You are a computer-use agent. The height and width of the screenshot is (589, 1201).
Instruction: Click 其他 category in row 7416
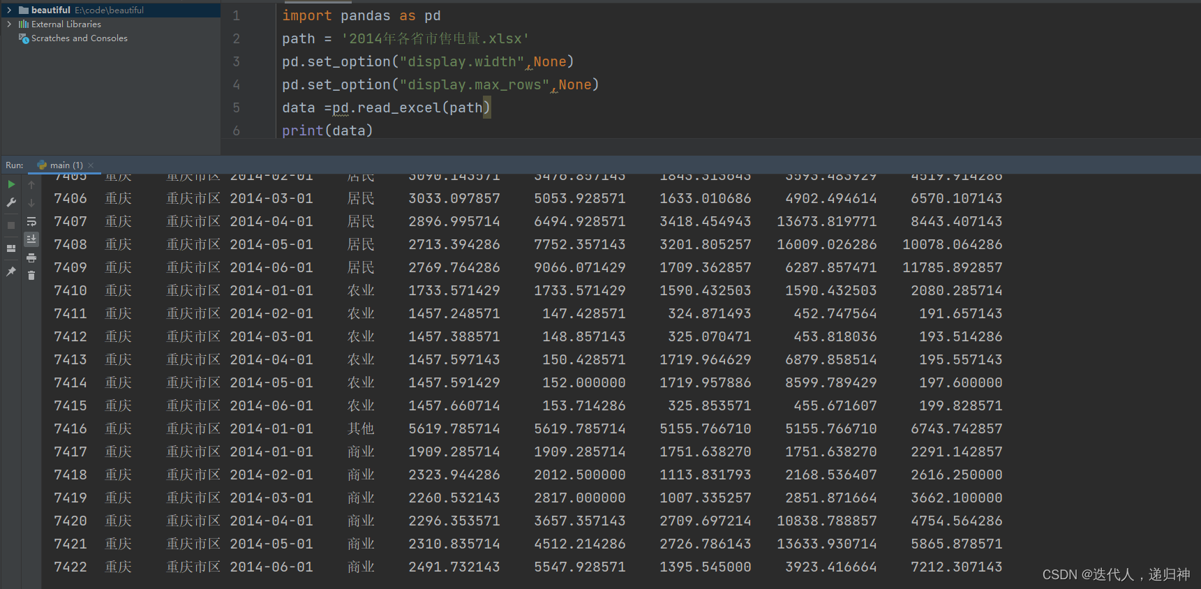[x=361, y=428]
